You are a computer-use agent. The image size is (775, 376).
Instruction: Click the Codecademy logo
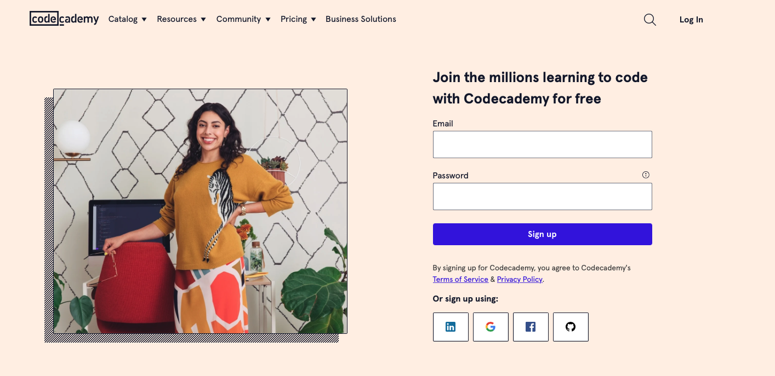click(64, 19)
